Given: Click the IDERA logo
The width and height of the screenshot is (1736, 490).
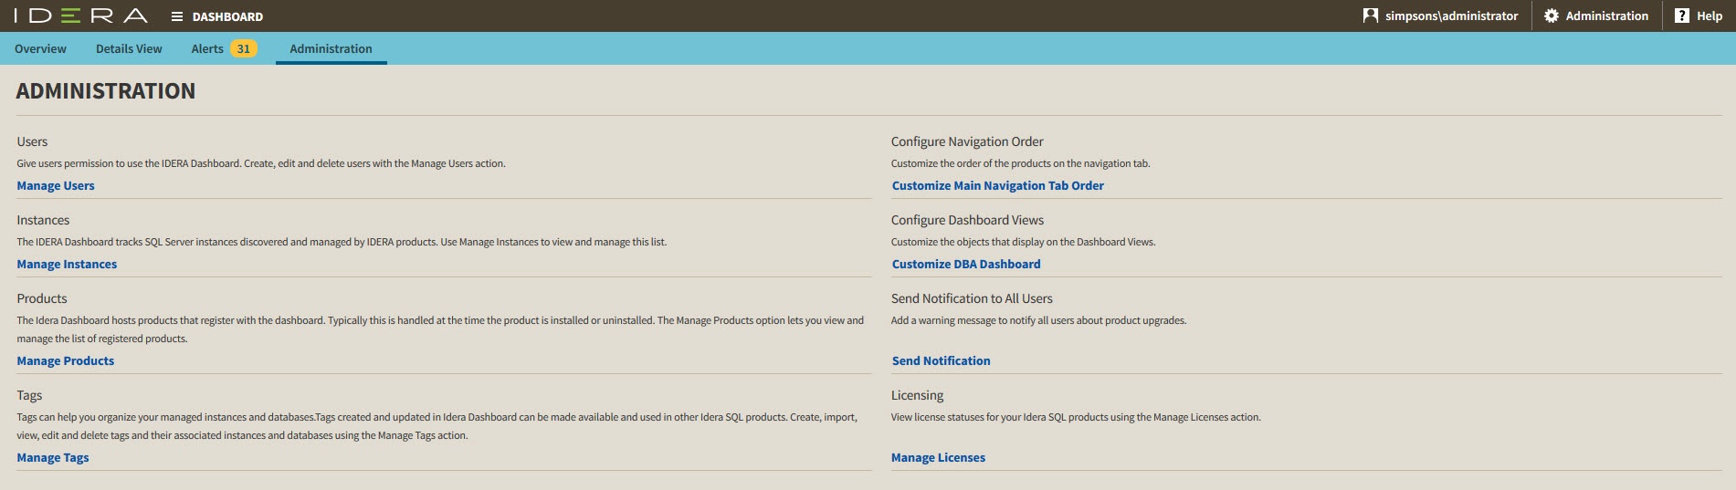Looking at the screenshot, I should [x=80, y=16].
